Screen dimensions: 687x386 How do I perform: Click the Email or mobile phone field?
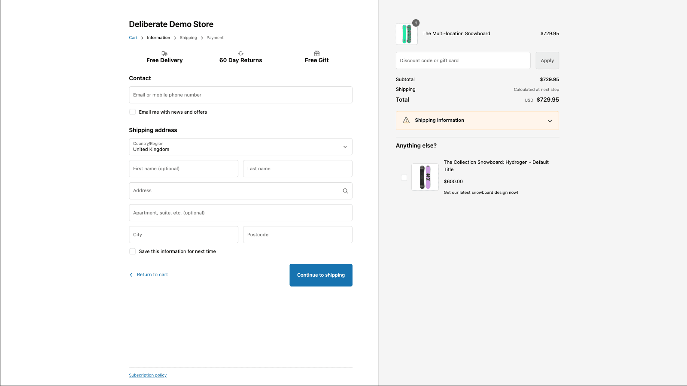click(240, 95)
